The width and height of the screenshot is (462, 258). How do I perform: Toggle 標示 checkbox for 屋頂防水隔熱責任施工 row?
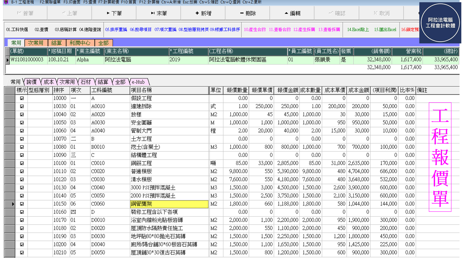pyautogui.click(x=22, y=228)
